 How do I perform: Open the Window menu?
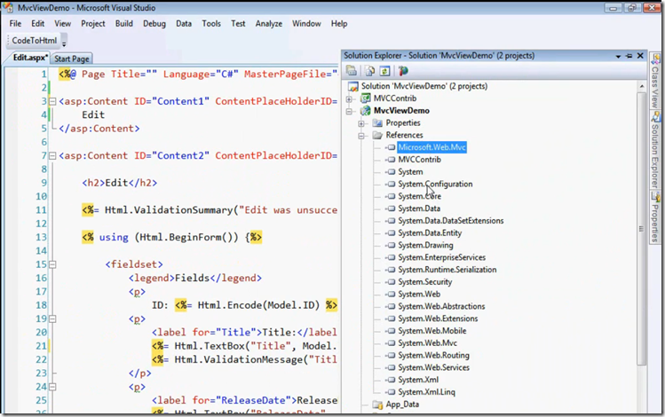(306, 24)
